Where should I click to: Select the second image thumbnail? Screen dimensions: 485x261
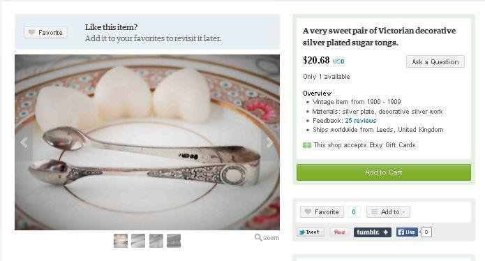pos(138,241)
